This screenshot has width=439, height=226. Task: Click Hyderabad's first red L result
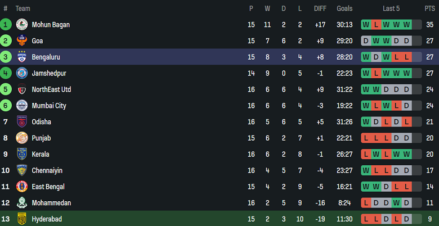click(x=366, y=219)
